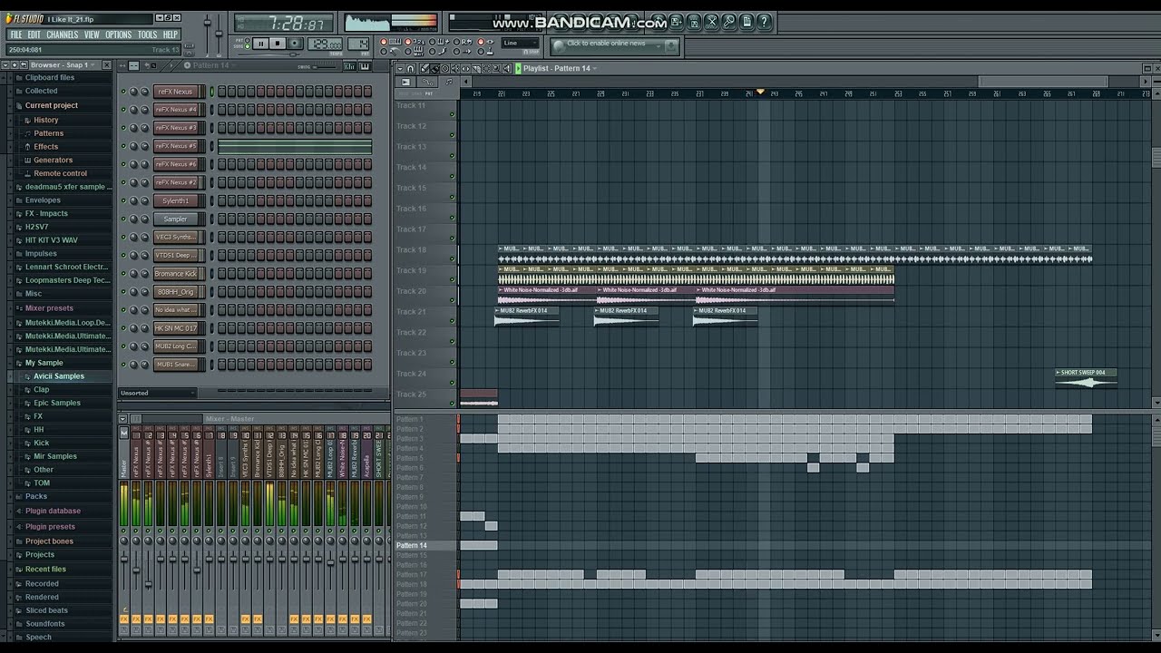Click the Save disk shortcut icon

(x=676, y=22)
